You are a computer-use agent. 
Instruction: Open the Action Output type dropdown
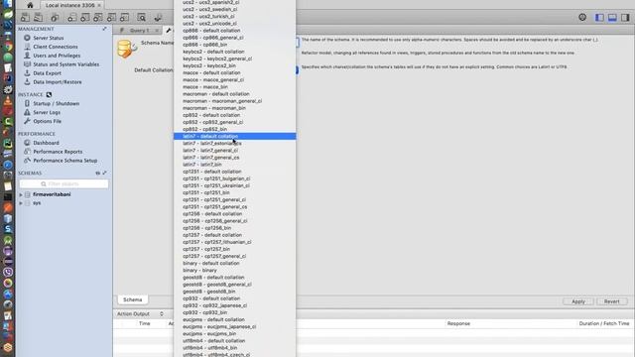162,314
